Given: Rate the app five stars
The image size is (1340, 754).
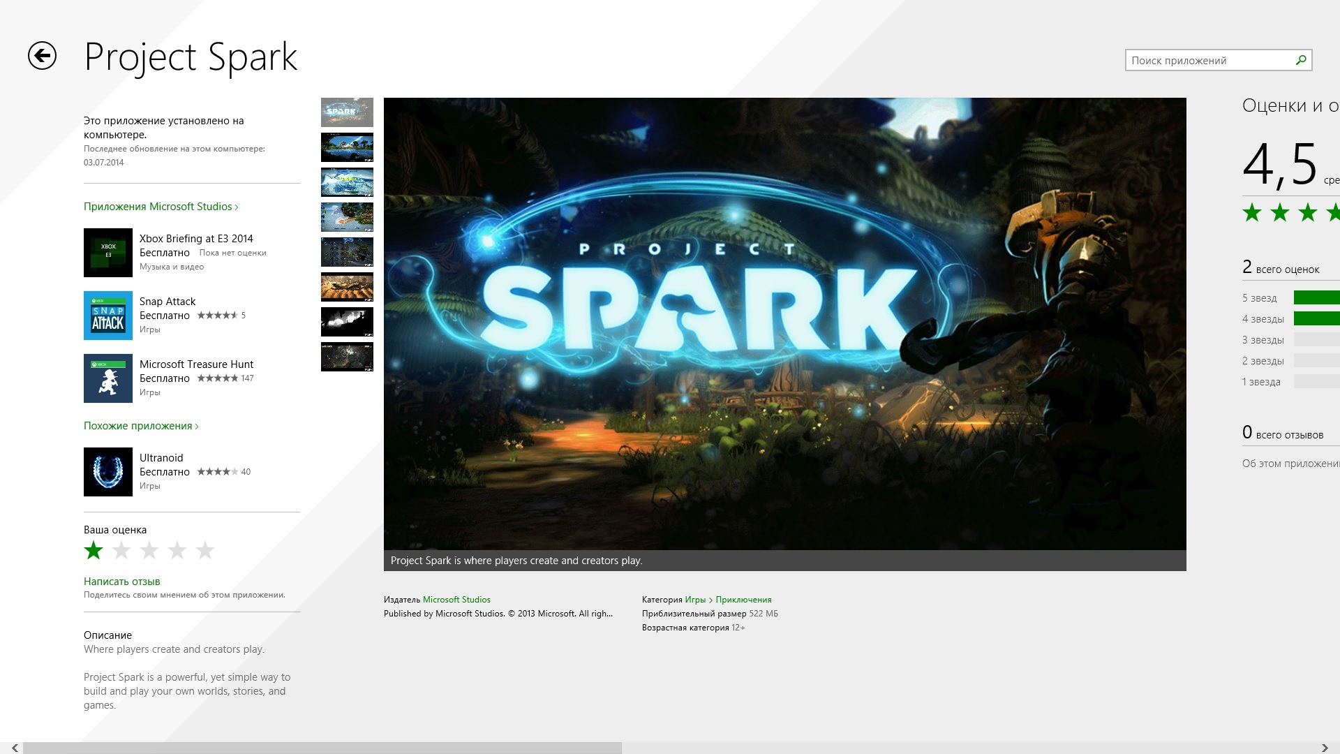Looking at the screenshot, I should tap(205, 550).
